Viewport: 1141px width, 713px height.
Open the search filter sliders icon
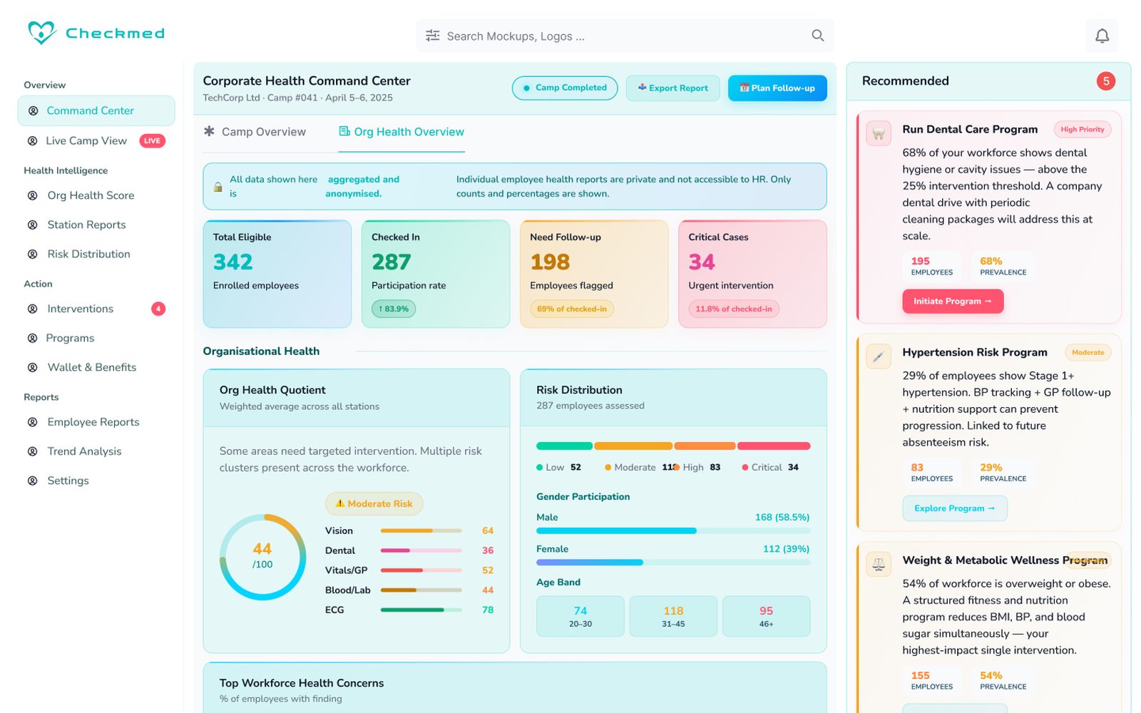pyautogui.click(x=433, y=36)
